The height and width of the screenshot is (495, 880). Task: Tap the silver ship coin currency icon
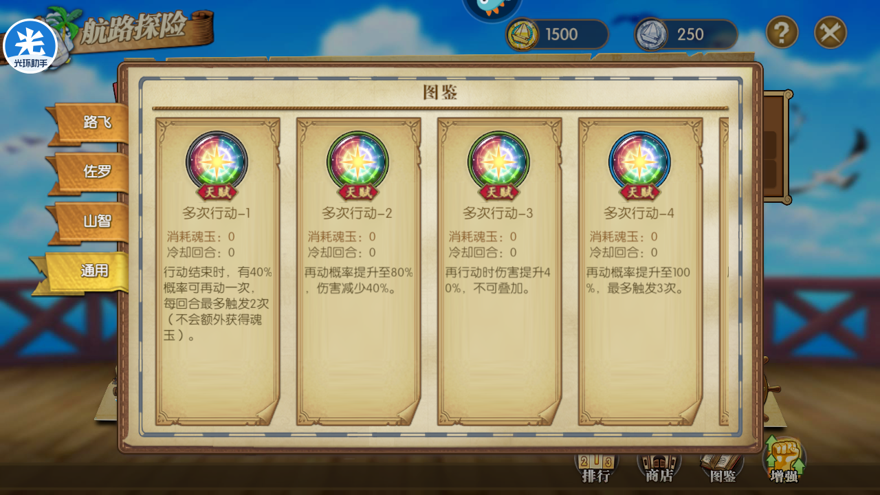[x=650, y=34]
